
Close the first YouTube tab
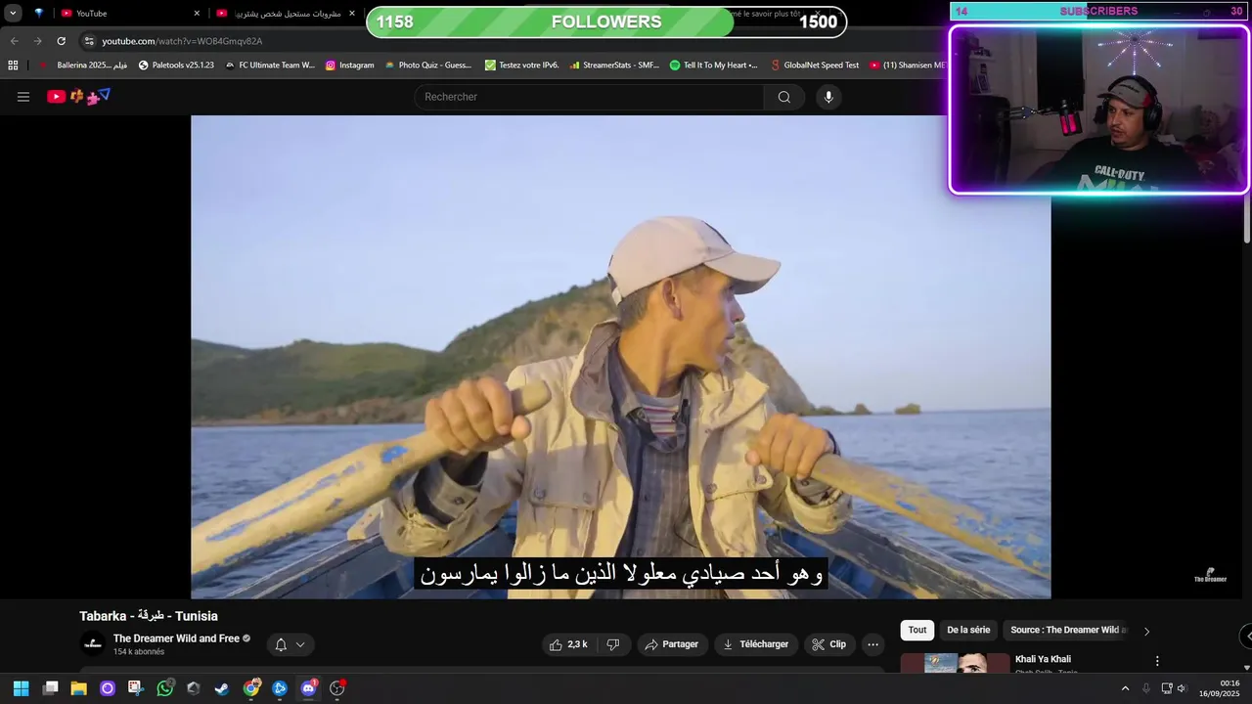(197, 14)
